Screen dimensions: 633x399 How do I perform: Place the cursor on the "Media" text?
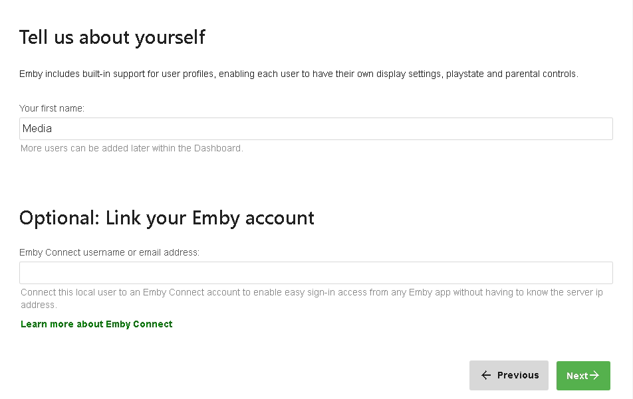[37, 129]
